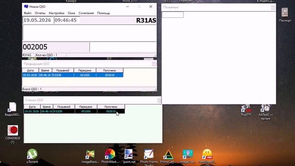Image resolution: width=295 pixels, height=166 pixels.
Task: Open the Отчеты menu
Action: 40,13
